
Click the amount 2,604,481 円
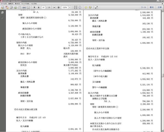(75, 129)
